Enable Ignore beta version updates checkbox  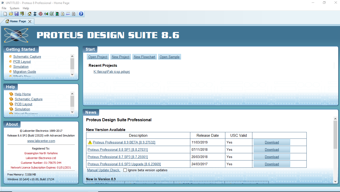(x=125, y=170)
